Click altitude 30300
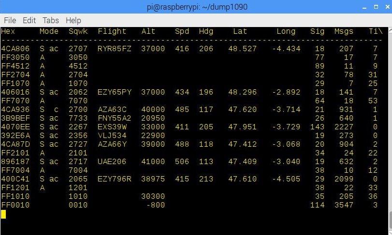This screenshot has height=235, width=392. [x=153, y=196]
